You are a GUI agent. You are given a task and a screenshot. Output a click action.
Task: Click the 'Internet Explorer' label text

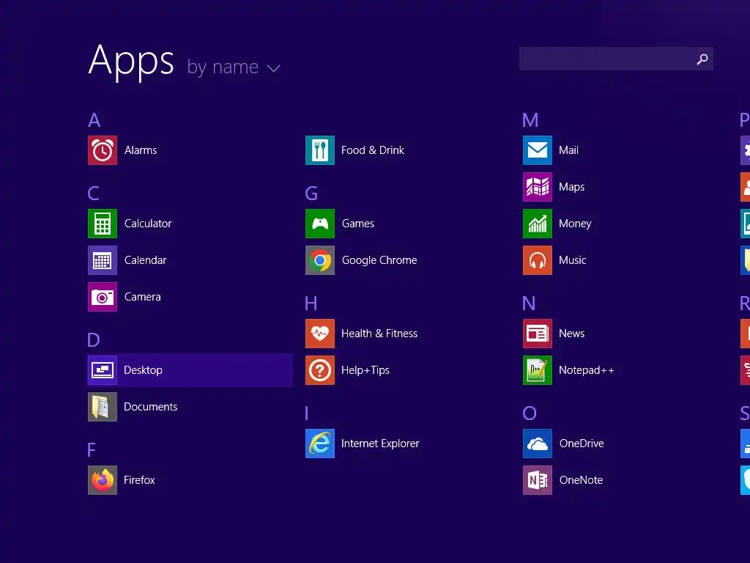click(380, 444)
